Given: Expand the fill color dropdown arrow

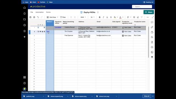Looking at the screenshot, I should point(117,17).
